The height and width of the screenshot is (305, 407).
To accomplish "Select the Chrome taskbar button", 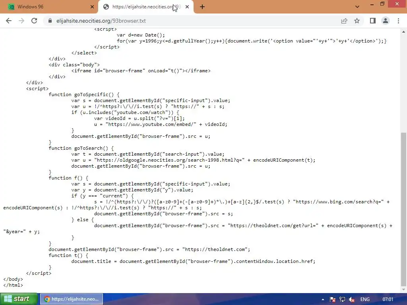I will [x=72, y=299].
